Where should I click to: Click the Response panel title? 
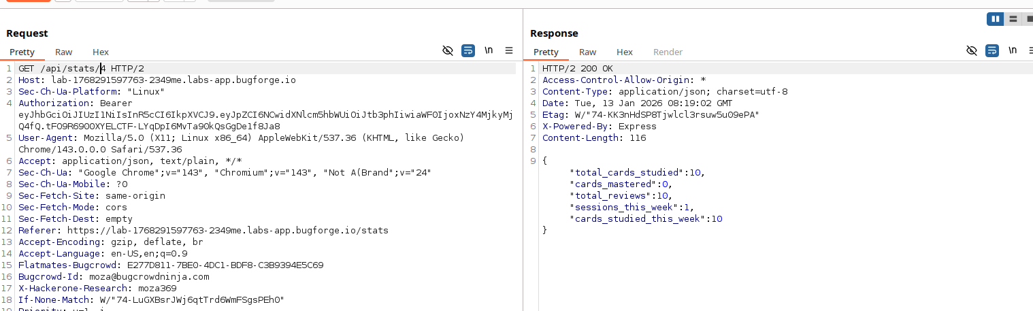pos(554,33)
